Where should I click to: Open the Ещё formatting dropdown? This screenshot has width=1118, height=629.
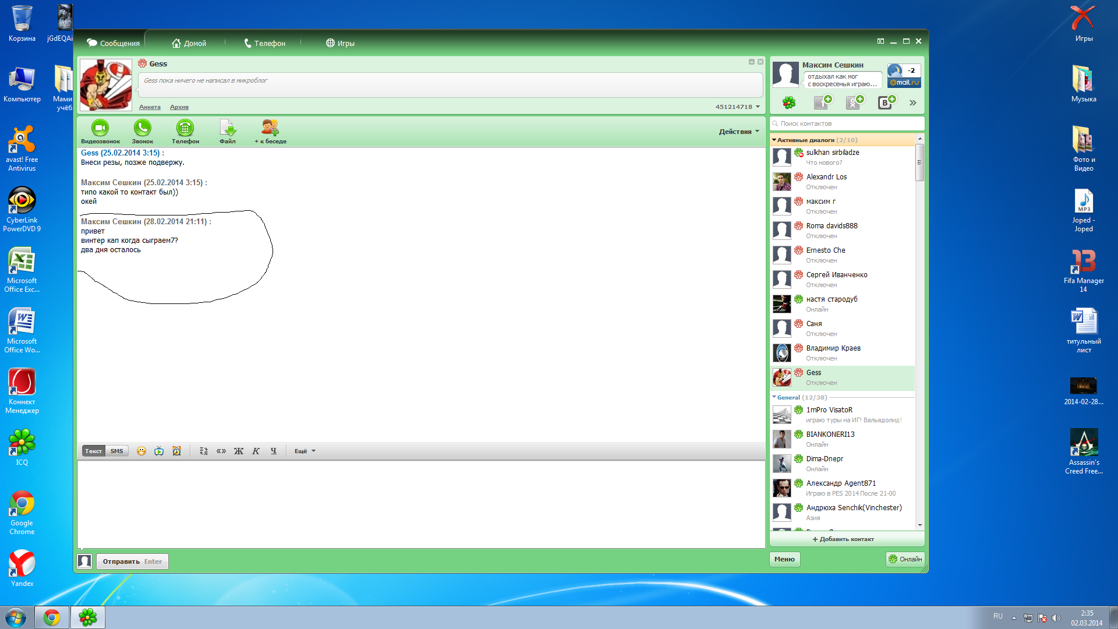tap(305, 451)
